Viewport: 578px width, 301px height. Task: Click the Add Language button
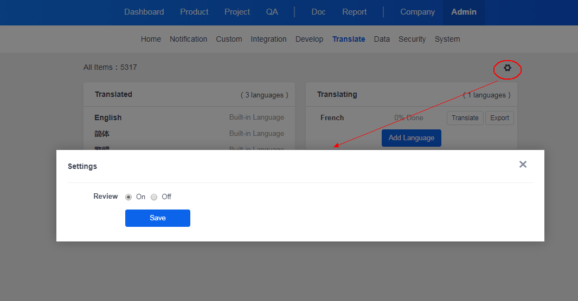pyautogui.click(x=411, y=138)
